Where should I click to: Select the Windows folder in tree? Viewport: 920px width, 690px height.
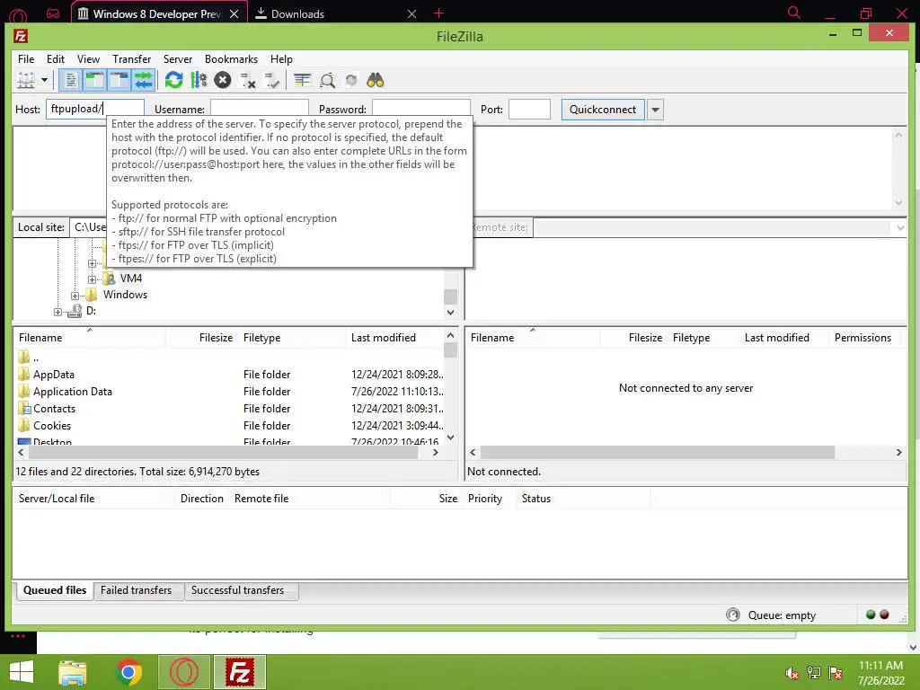point(125,295)
